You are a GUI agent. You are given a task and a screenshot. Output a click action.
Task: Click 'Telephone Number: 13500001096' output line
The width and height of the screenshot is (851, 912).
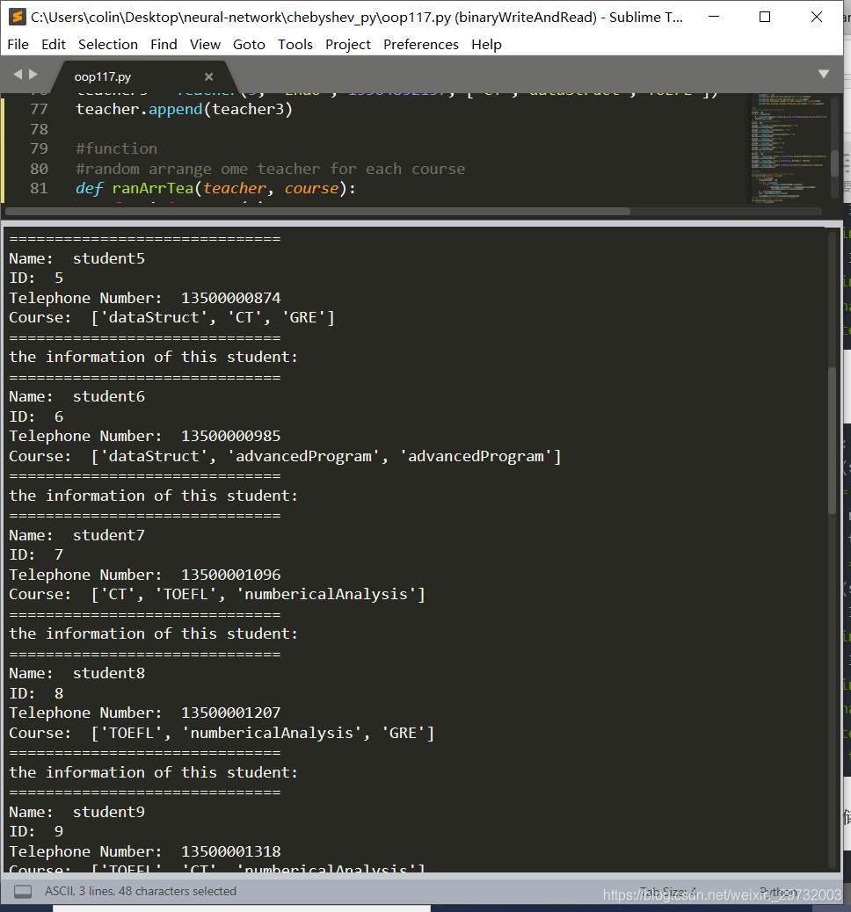(145, 575)
